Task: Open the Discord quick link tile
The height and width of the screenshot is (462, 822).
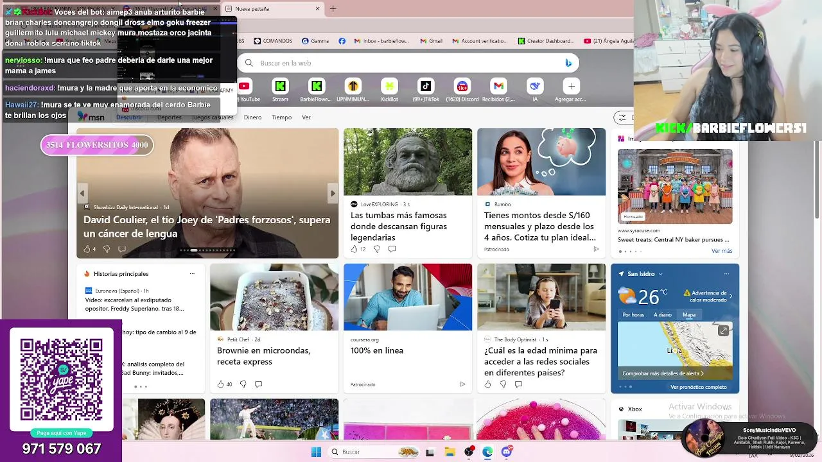Action: click(x=462, y=90)
